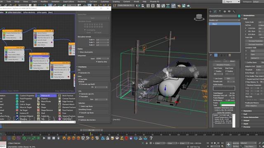This screenshot has height=148, width=264.
Task: Click the Simulation Presets button
Action: click(x=224, y=65)
